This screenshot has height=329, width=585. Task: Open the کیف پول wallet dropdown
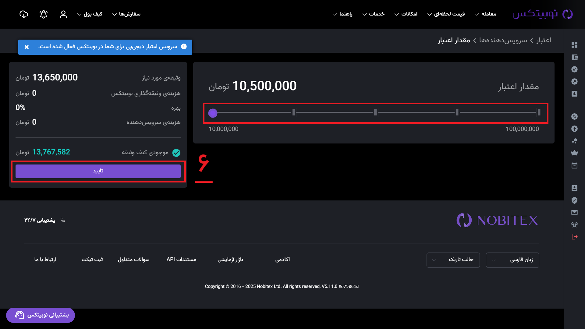(90, 14)
